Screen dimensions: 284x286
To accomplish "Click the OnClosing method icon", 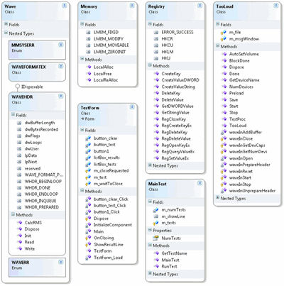I will pyautogui.click(x=88, y=238).
